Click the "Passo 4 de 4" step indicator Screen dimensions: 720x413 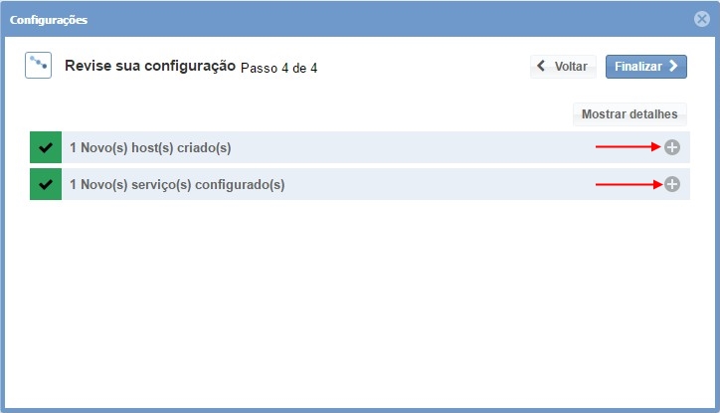tap(278, 68)
